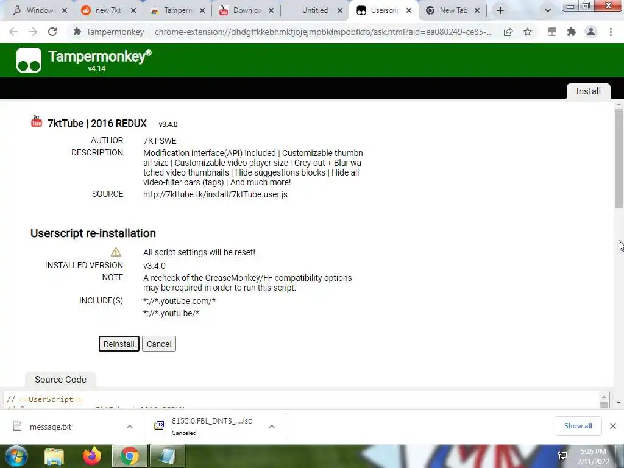Click the share page icon in address bar
Screen dimensions: 624x468
click(x=508, y=32)
